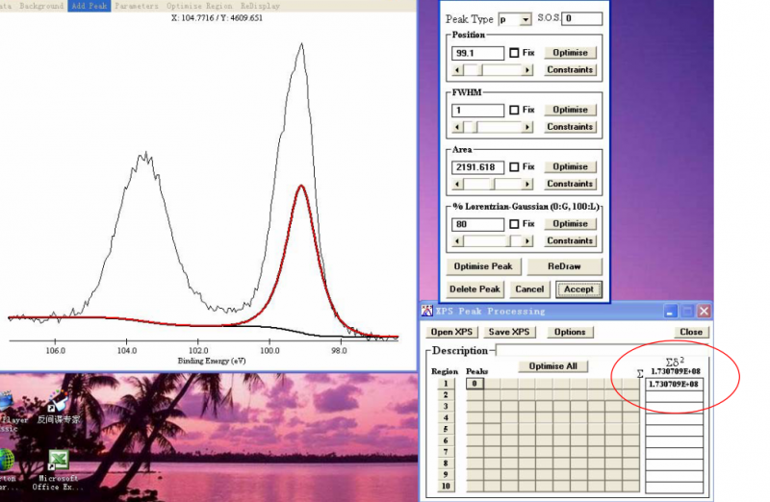Click right arrow of Lorentzian-Gaussian scrollbar
The height and width of the screenshot is (502, 770).
pyautogui.click(x=526, y=241)
